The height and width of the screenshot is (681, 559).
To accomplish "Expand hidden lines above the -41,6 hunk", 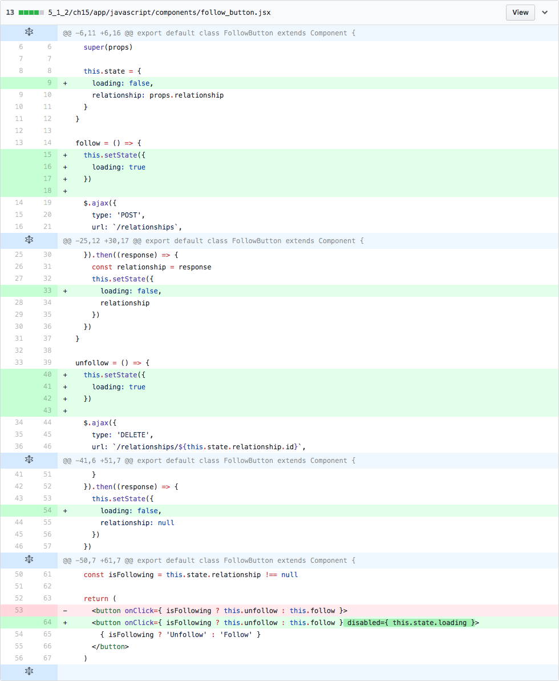I will [x=29, y=460].
